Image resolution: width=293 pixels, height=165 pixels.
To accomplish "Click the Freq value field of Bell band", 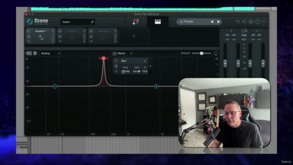I will point(125,71).
